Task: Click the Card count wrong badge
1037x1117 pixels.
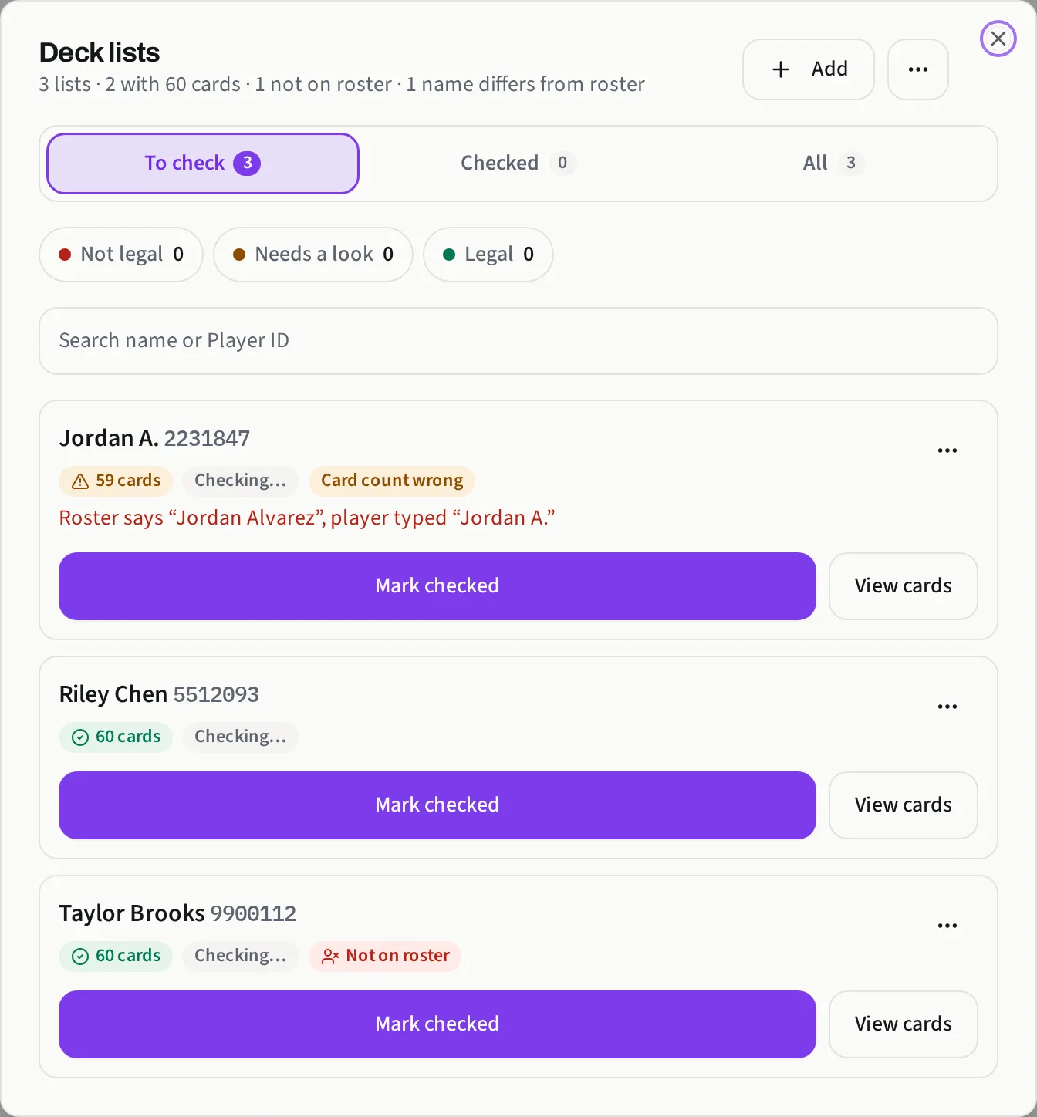Action: point(392,481)
